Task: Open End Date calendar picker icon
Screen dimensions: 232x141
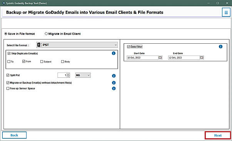Action: click(202, 57)
